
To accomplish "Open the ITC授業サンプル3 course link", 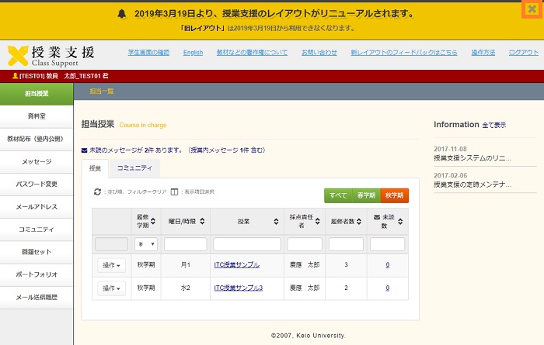I will pos(238,288).
